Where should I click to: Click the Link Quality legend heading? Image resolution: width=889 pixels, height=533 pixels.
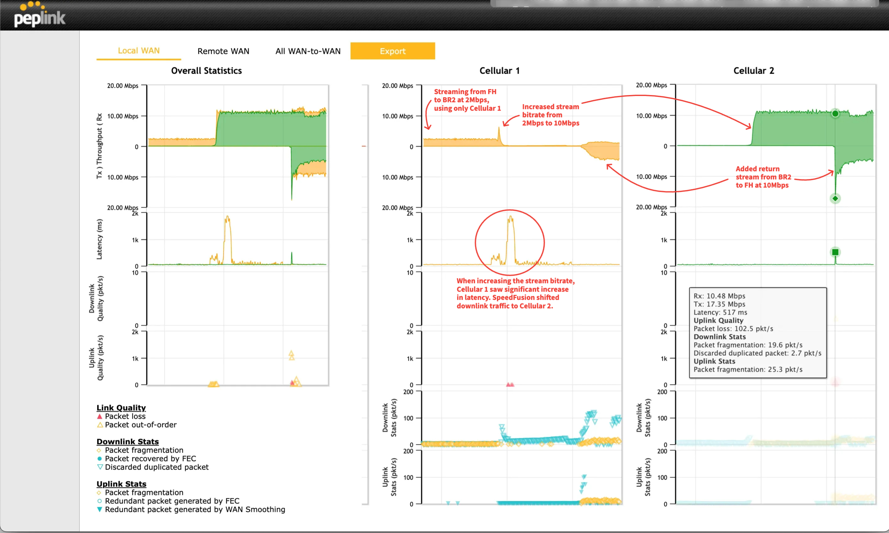click(121, 408)
